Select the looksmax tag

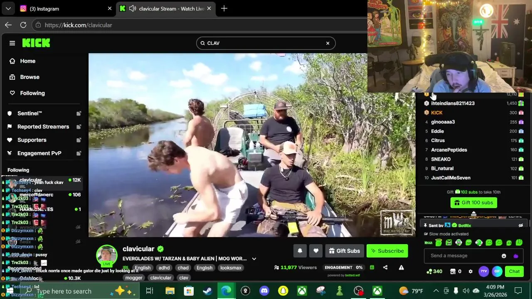tap(231, 268)
